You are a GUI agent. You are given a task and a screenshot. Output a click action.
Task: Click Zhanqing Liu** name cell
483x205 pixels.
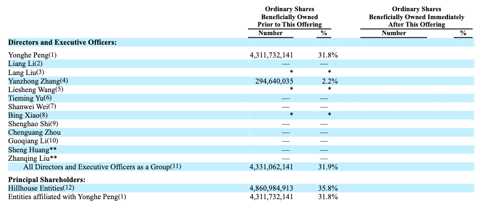click(32, 159)
